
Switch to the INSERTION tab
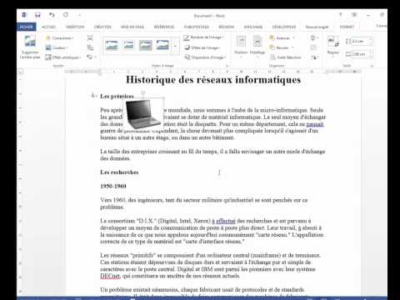(x=75, y=27)
